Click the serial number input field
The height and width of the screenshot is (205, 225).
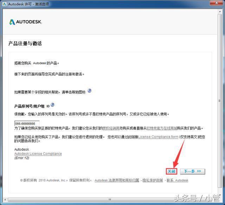tap(27, 123)
